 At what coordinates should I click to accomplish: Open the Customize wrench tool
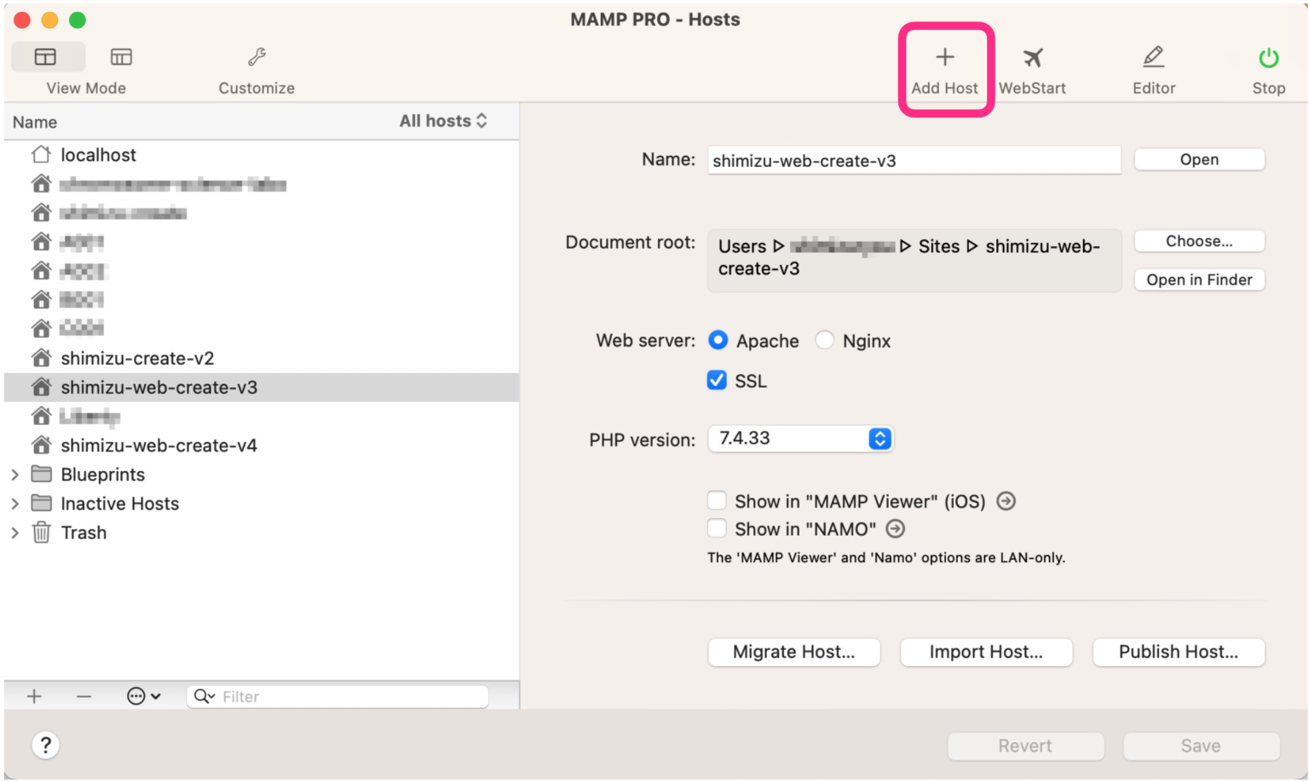[x=257, y=58]
